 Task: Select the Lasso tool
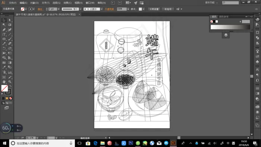pyautogui.click(x=10, y=25)
